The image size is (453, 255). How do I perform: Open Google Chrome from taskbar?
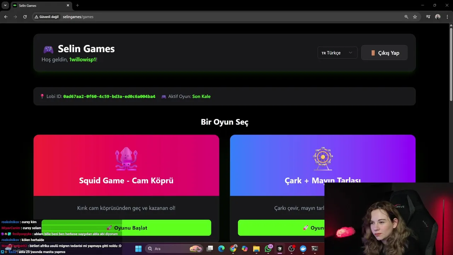[x=233, y=249]
